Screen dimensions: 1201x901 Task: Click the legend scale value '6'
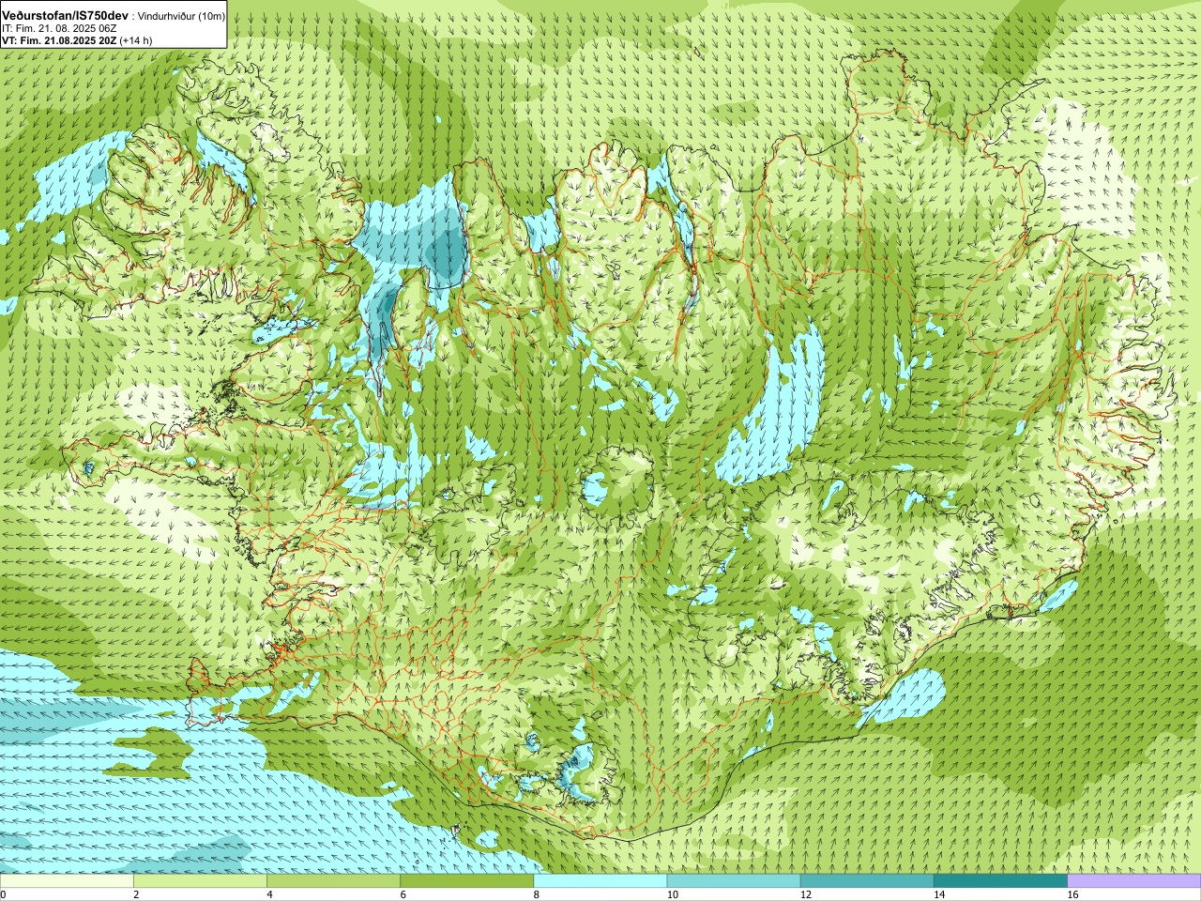403,894
